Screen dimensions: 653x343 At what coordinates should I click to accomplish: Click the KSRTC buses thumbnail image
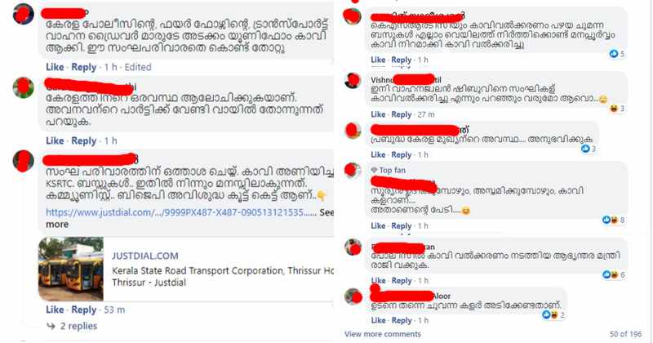[x=71, y=269]
